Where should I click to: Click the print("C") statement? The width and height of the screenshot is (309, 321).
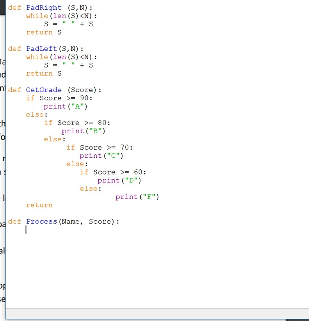[x=101, y=156]
